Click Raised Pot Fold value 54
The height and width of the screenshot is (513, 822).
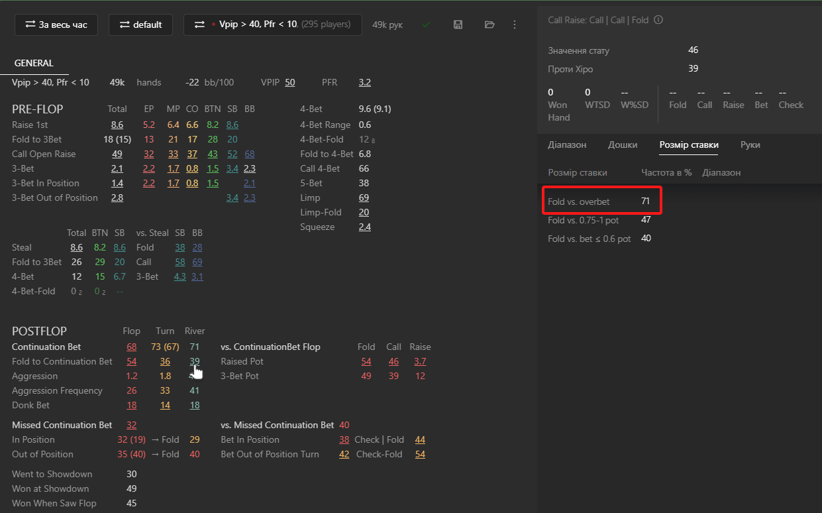coord(366,361)
